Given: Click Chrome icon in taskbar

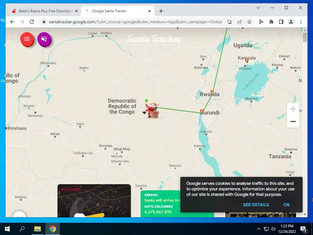Looking at the screenshot, I should 53,229.
